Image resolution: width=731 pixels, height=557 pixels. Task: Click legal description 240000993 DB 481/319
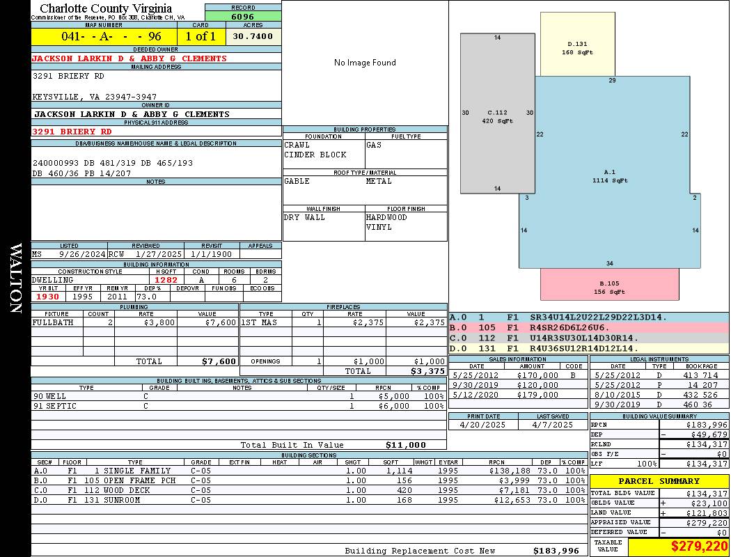pyautogui.click(x=87, y=163)
